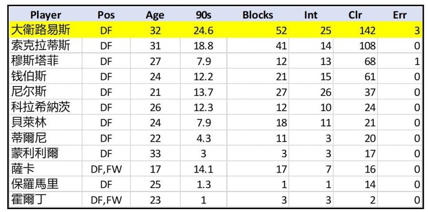Select the Int column header

tap(311, 15)
